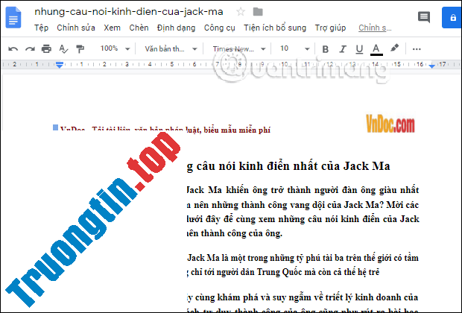
Task: Click line starting 'Jack Ma là một trong'
Action: click(x=303, y=258)
